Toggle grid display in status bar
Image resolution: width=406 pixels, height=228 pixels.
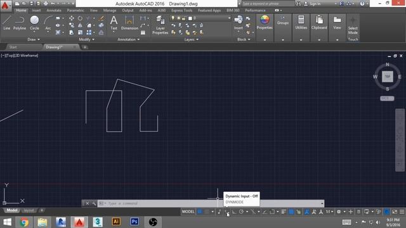200,212
